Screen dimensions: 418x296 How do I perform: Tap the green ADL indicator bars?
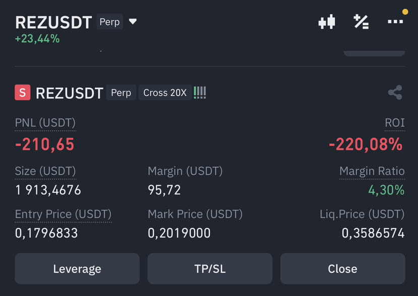200,93
